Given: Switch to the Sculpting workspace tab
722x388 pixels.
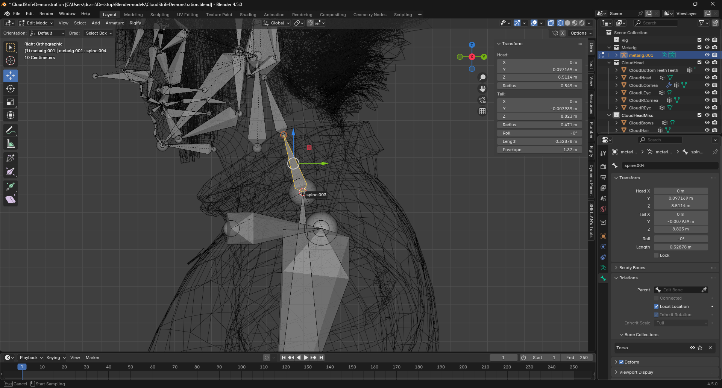Looking at the screenshot, I should point(160,15).
